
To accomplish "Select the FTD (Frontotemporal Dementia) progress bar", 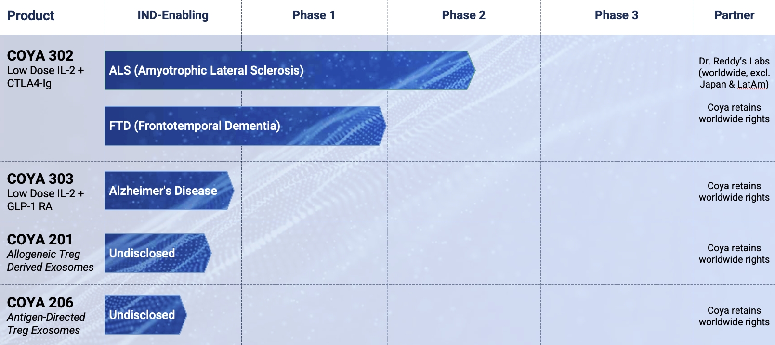I will coord(245,126).
